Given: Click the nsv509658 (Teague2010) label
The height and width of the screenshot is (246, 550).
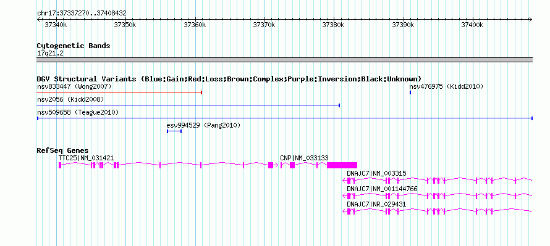Looking at the screenshot, I should click(x=78, y=112).
